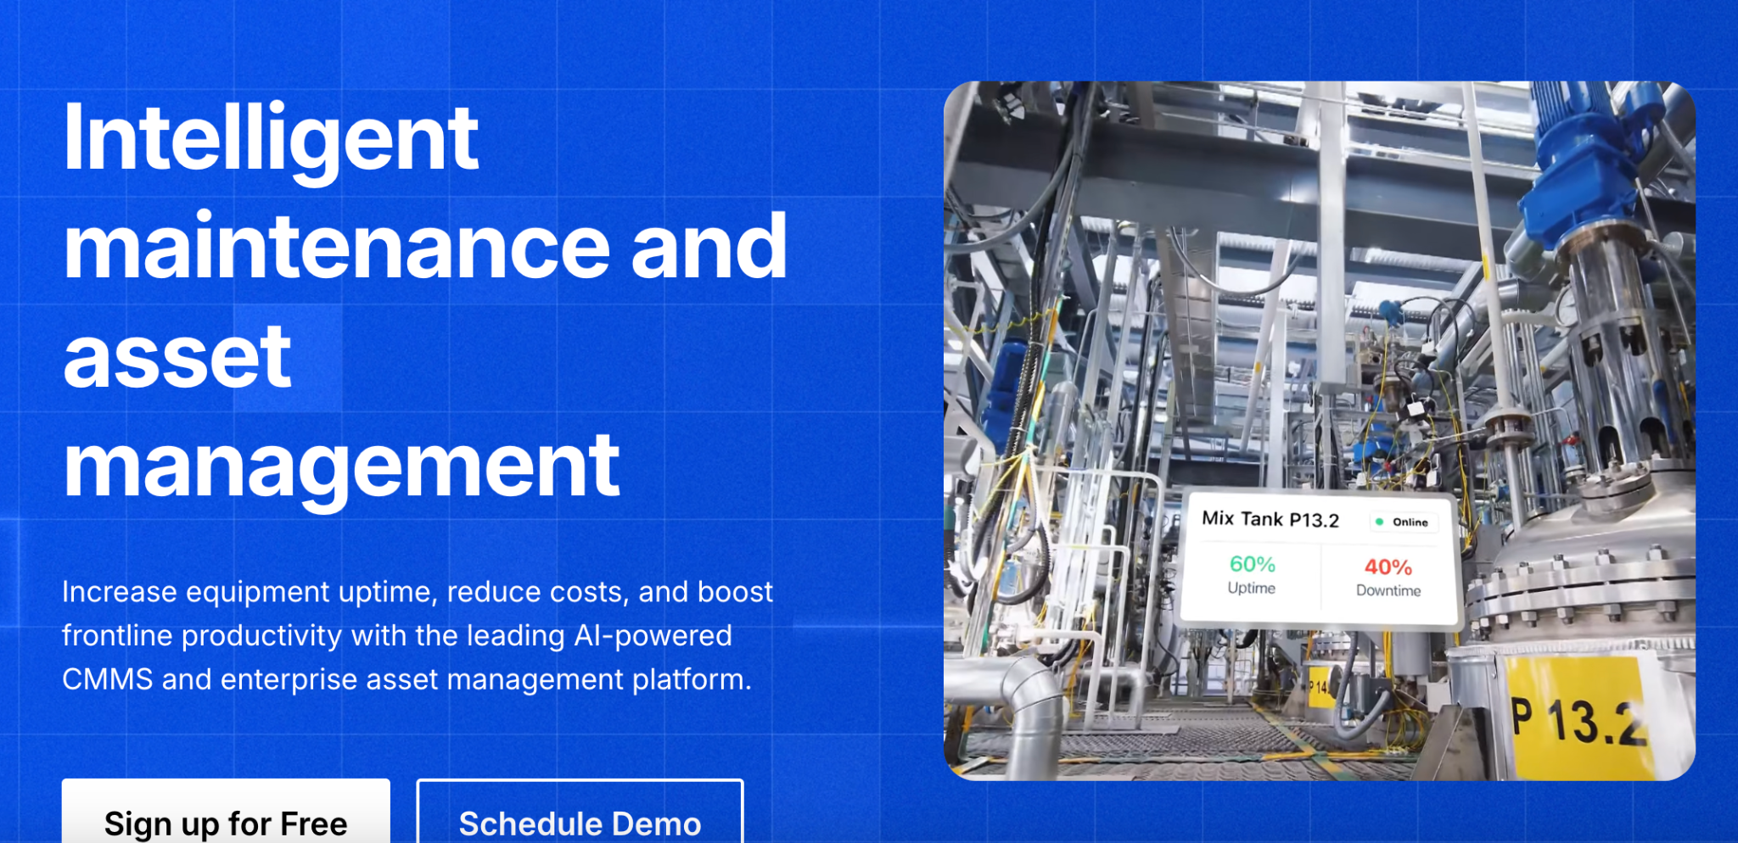Screen dimensions: 1738x843
Task: Click the green Online status badge
Action: 1403,522
